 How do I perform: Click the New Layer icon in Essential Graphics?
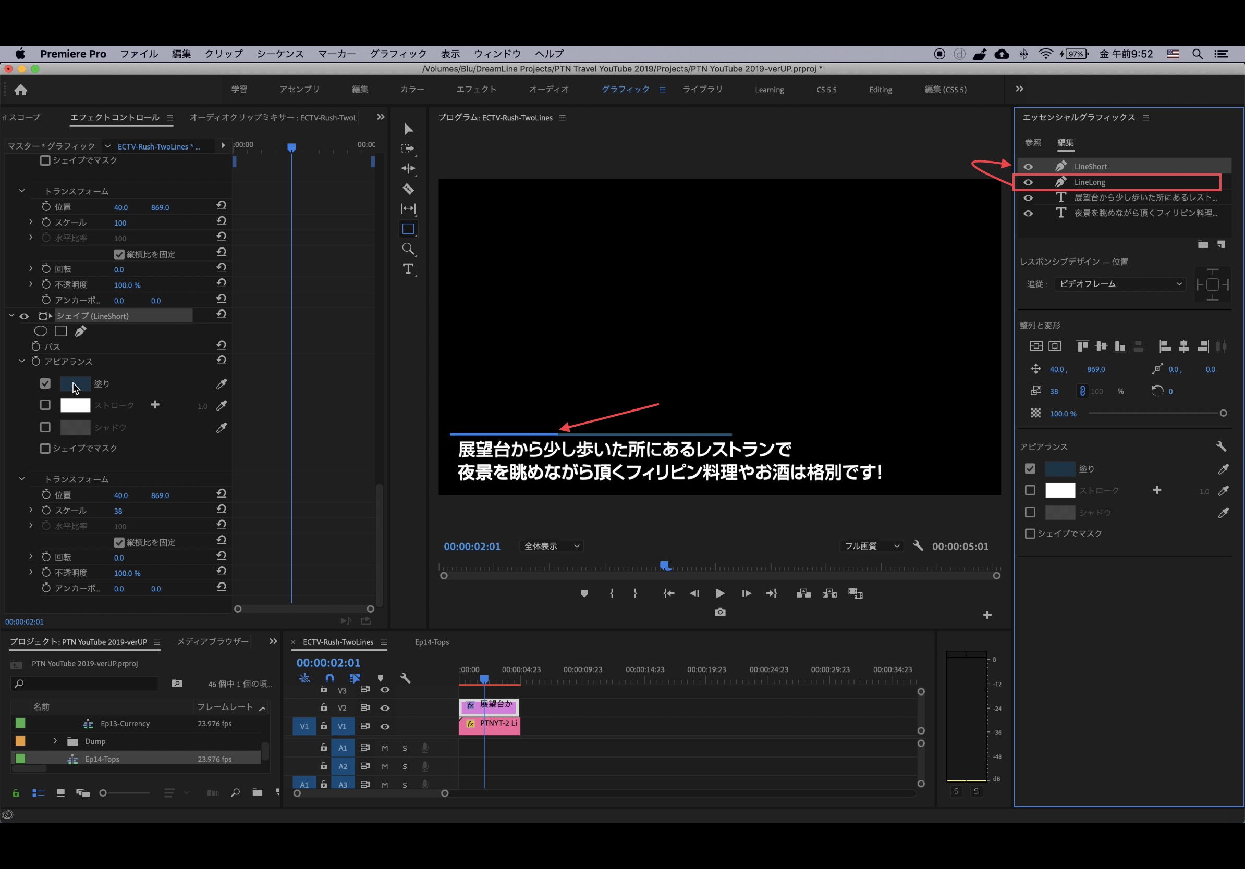click(x=1221, y=244)
